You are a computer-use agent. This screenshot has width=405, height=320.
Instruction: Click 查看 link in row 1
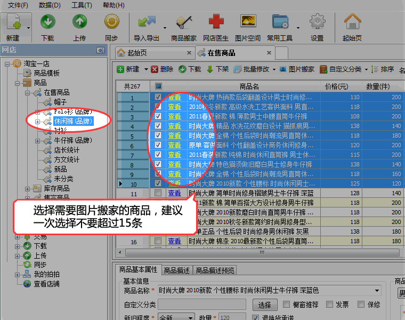(175, 97)
